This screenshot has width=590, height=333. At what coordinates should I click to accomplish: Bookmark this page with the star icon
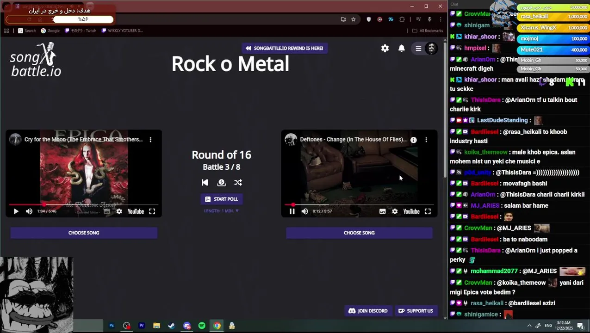coord(354,19)
